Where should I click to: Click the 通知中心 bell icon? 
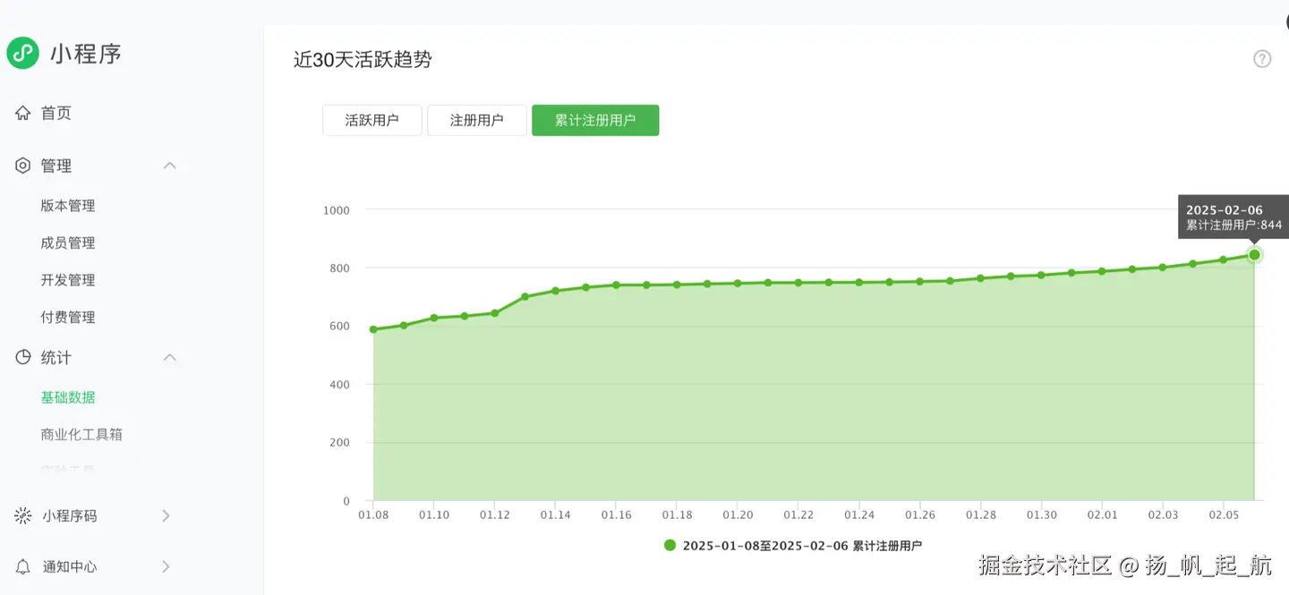point(23,566)
